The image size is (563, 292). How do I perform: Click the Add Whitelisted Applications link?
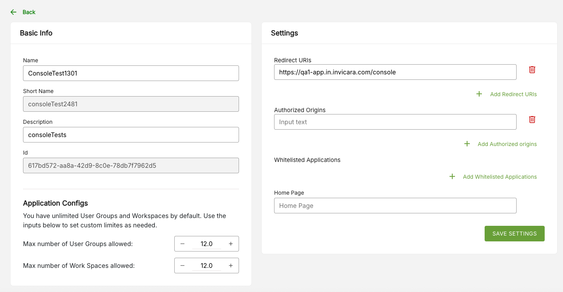point(499,177)
